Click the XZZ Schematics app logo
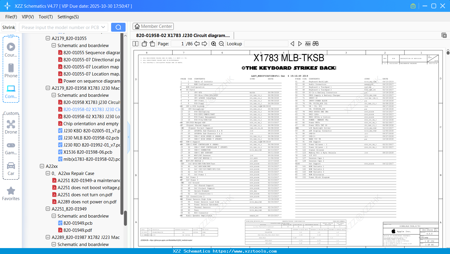450x254 pixels. (x=7, y=6)
